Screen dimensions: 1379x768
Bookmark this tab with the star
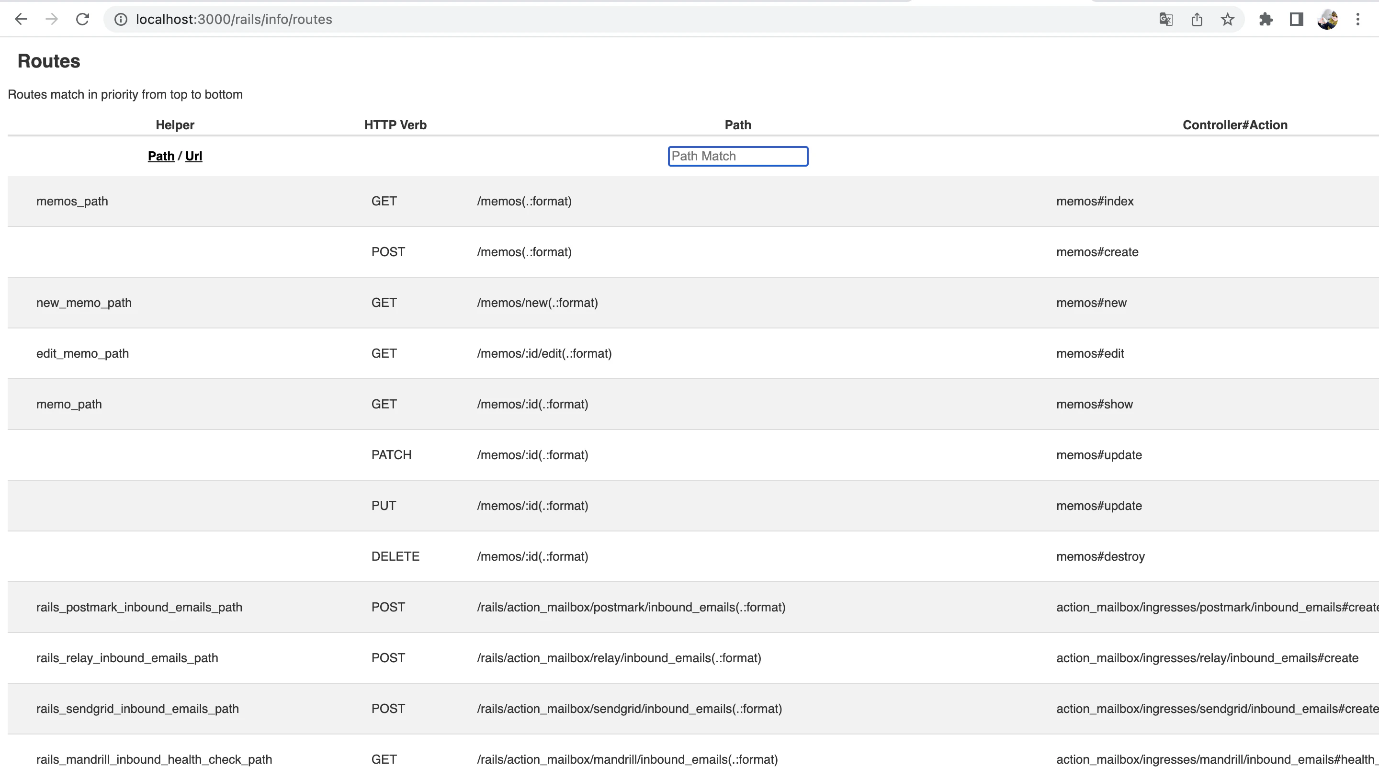click(1228, 19)
